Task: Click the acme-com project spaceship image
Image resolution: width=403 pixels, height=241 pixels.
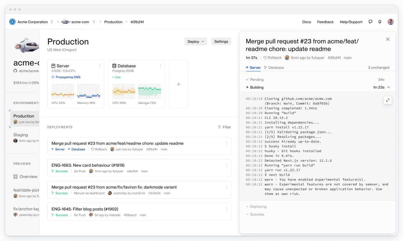Action: pyautogui.click(x=27, y=46)
